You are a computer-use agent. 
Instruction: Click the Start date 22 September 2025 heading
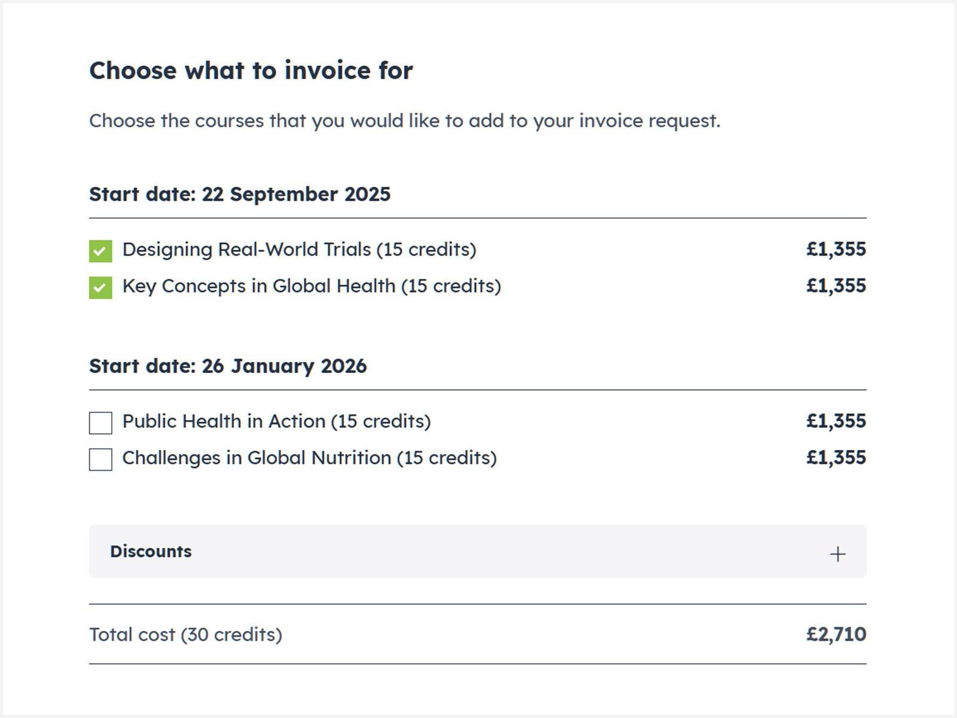tap(239, 194)
